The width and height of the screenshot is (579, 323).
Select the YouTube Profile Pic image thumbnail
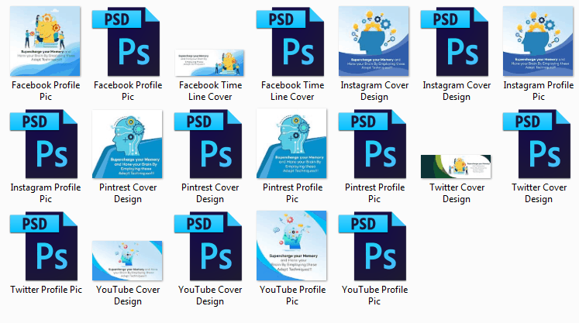click(x=291, y=246)
